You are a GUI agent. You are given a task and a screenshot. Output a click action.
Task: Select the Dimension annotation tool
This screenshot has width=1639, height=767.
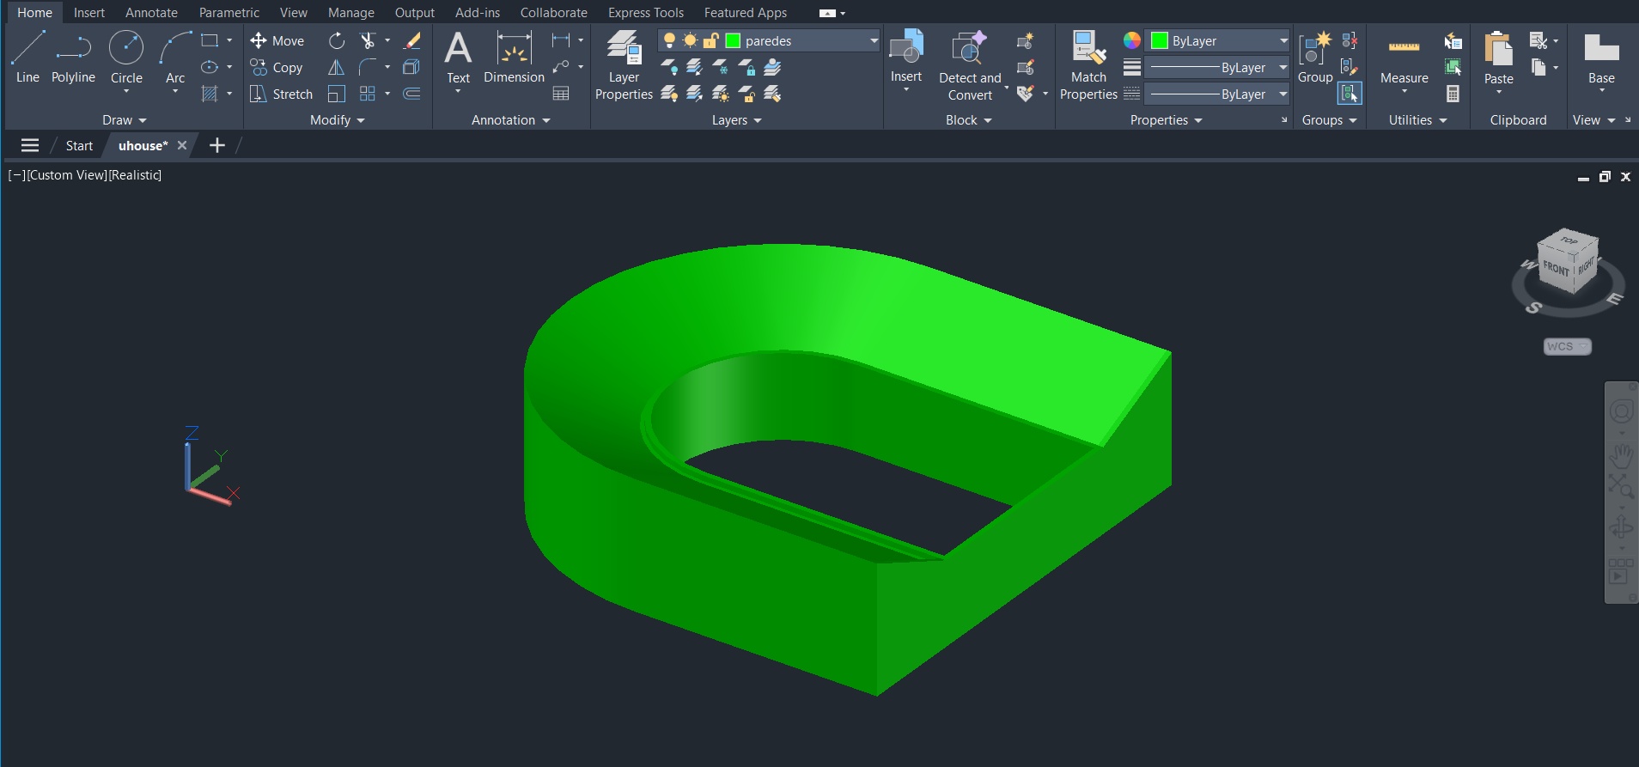tap(514, 57)
